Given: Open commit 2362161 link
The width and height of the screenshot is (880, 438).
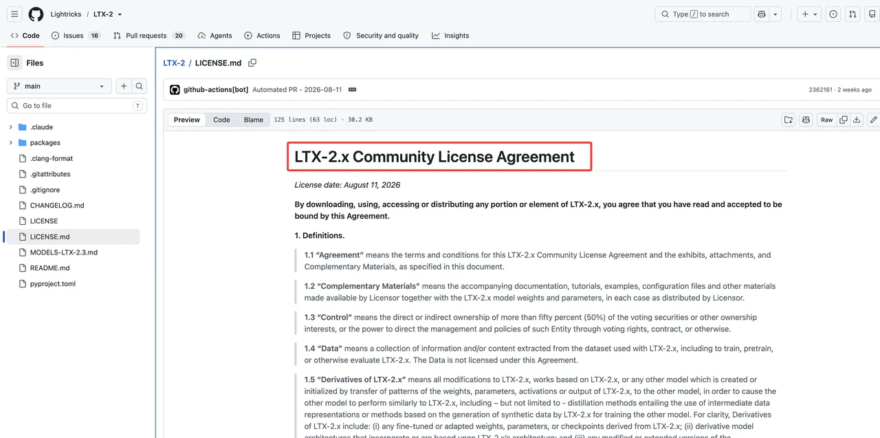Looking at the screenshot, I should [820, 90].
